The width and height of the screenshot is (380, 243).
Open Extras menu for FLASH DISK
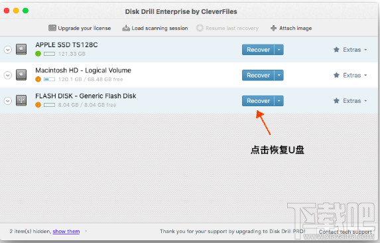[x=350, y=101]
